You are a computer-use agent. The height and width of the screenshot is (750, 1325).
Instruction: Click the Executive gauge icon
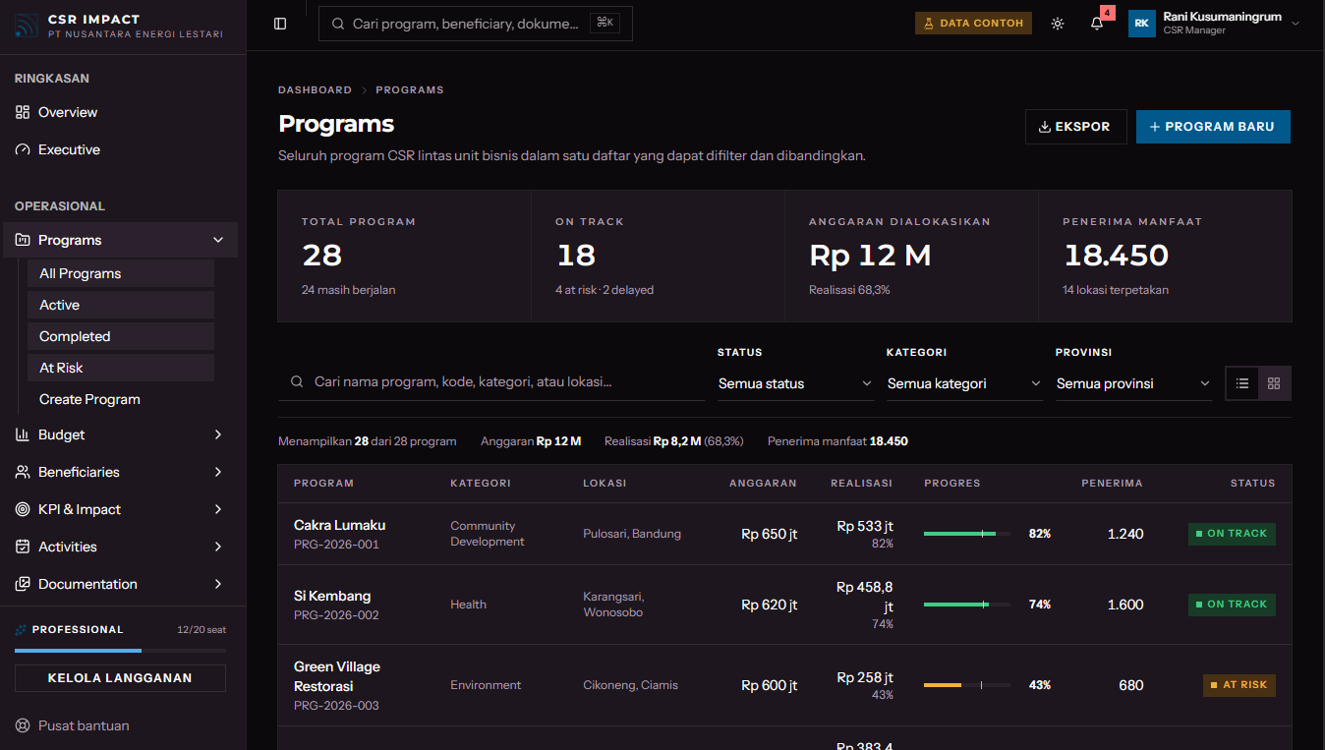(x=23, y=149)
